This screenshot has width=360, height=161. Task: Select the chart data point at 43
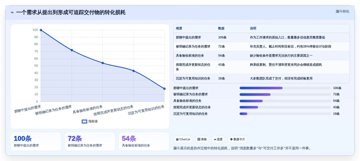point(133,71)
